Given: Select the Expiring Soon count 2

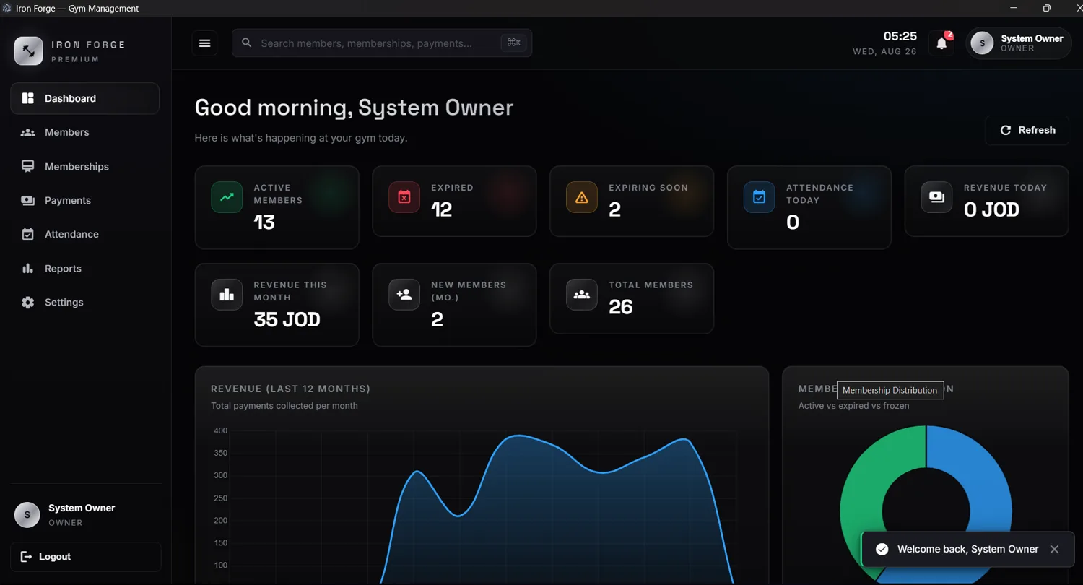Looking at the screenshot, I should 614,210.
